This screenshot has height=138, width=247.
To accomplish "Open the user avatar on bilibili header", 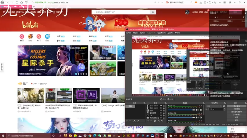I will 187,12.
